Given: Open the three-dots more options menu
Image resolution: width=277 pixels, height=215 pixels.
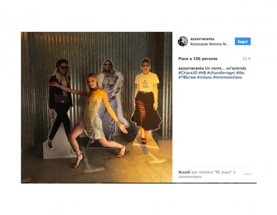Looking at the screenshot, I should coord(248,174).
